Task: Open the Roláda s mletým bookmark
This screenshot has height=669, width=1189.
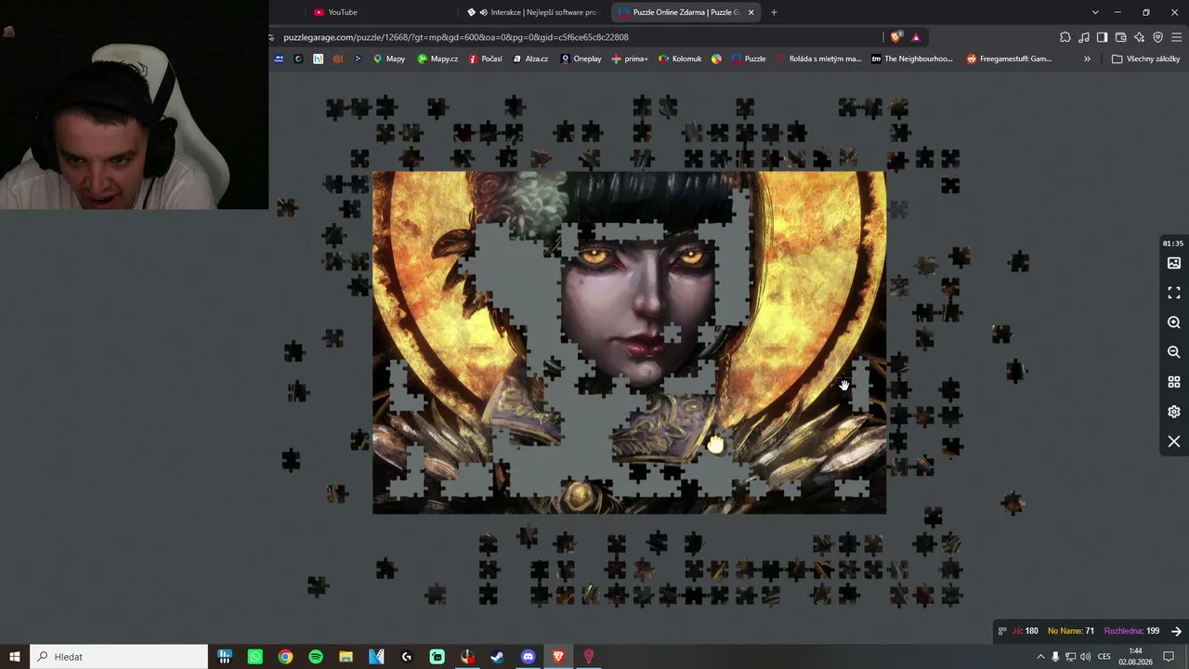Action: coord(817,59)
